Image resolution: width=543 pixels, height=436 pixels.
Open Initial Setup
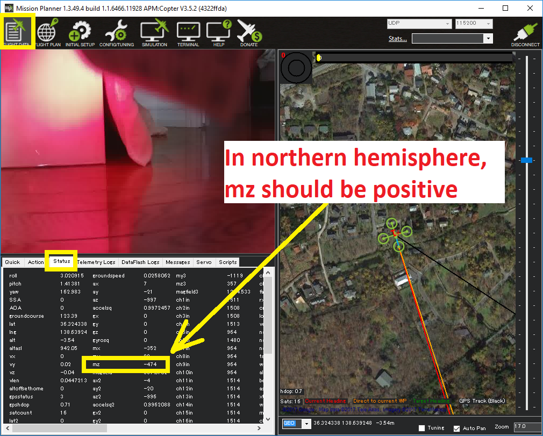coord(80,33)
